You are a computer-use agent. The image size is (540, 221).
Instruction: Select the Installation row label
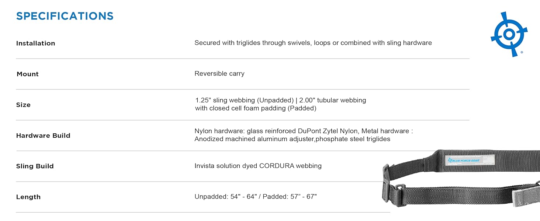(35, 43)
